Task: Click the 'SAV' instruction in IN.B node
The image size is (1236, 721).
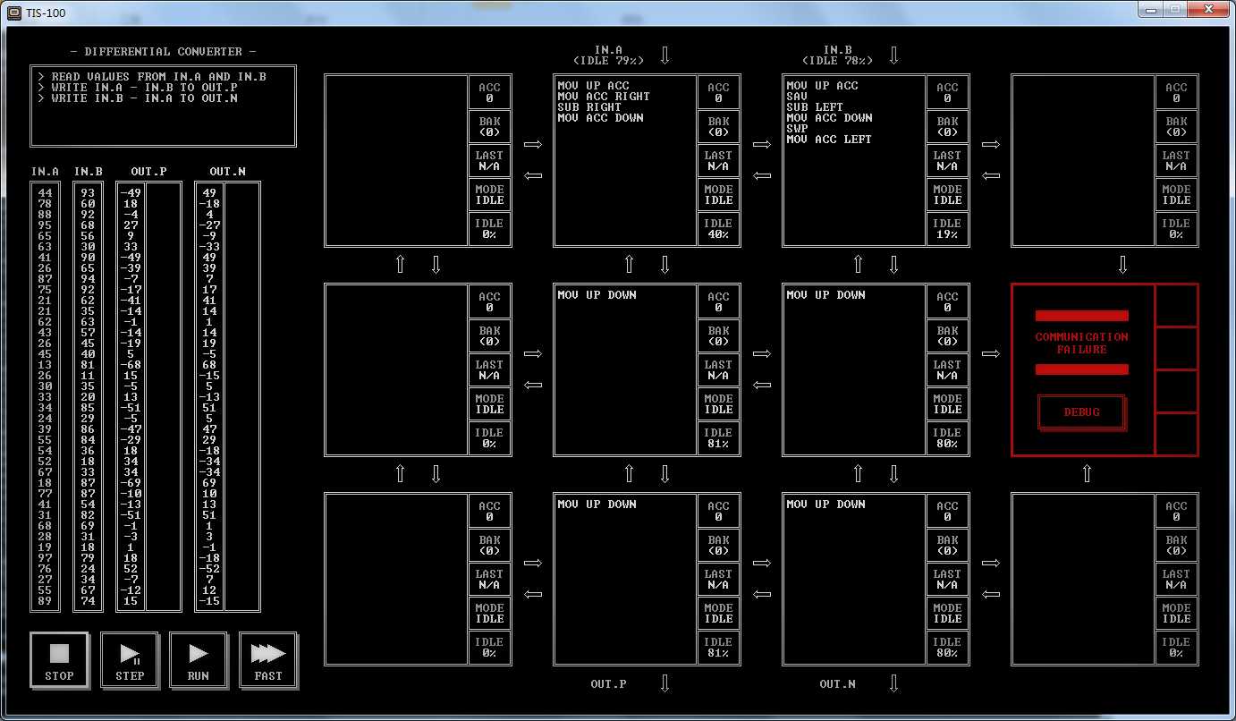Action: 797,97
